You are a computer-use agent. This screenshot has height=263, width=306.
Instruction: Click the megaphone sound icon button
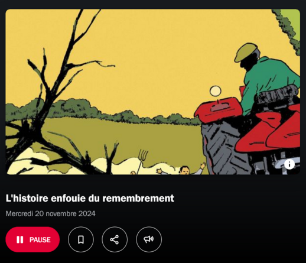[x=149, y=239]
